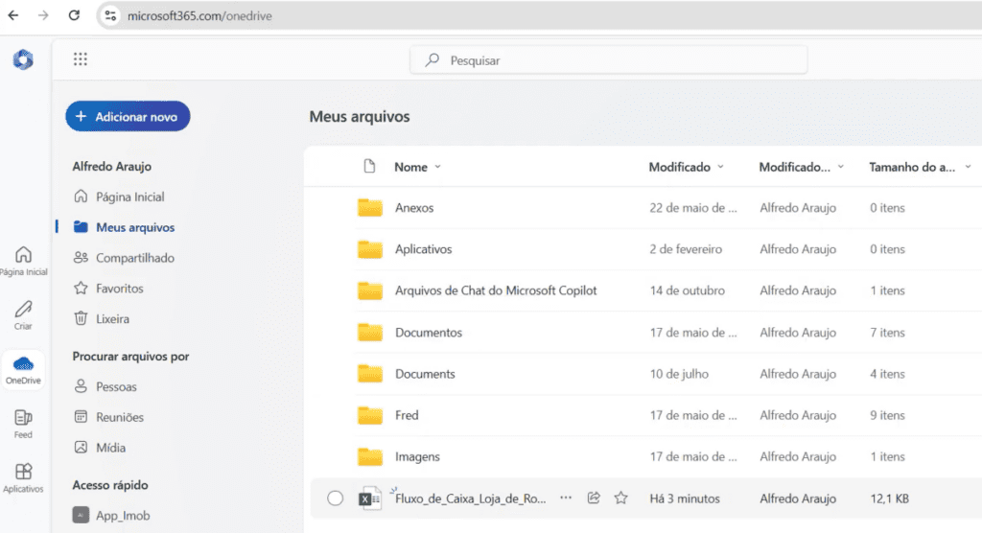Image resolution: width=982 pixels, height=533 pixels.
Task: Click the Aplicativos folder icon in file list
Action: pos(370,248)
